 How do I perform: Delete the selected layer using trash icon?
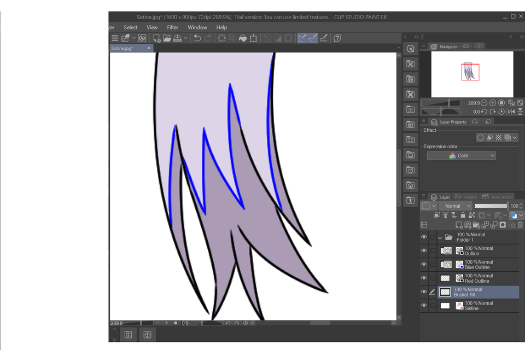521,224
